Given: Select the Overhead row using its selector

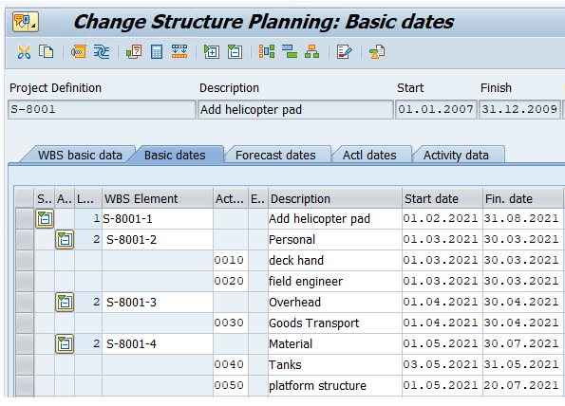Looking at the screenshot, I should pos(25,302).
